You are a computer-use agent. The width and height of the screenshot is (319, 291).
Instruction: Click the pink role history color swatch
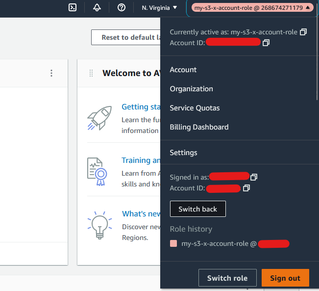[x=173, y=243]
